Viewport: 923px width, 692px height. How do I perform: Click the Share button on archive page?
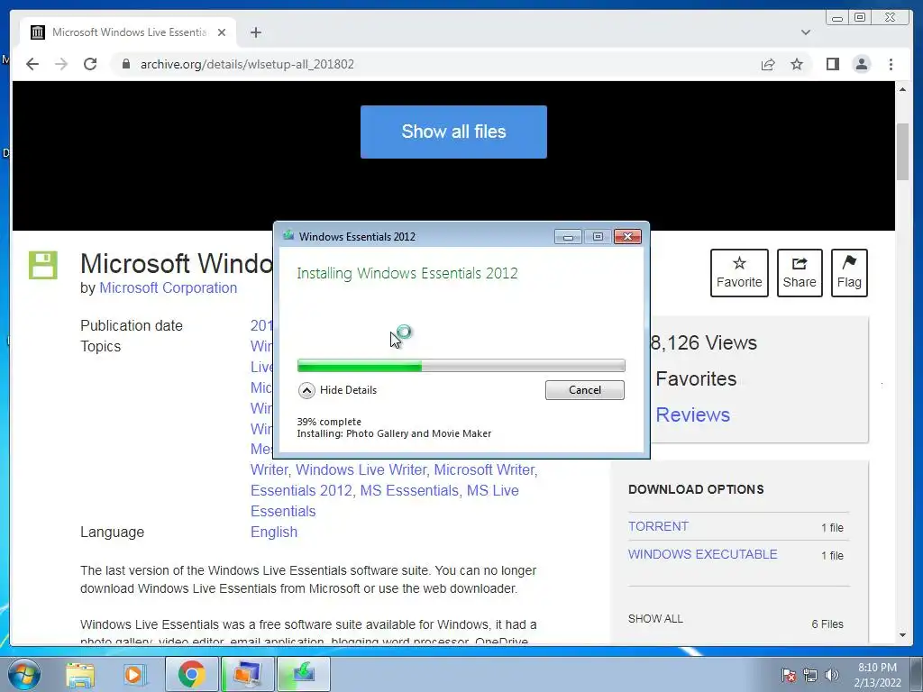click(x=800, y=273)
